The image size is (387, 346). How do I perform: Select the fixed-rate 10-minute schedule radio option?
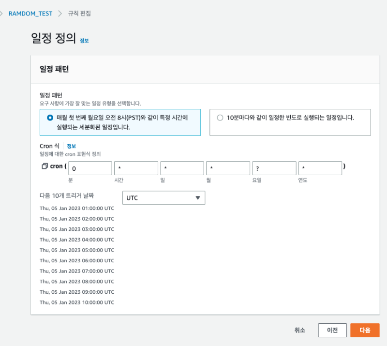pyautogui.click(x=220, y=118)
